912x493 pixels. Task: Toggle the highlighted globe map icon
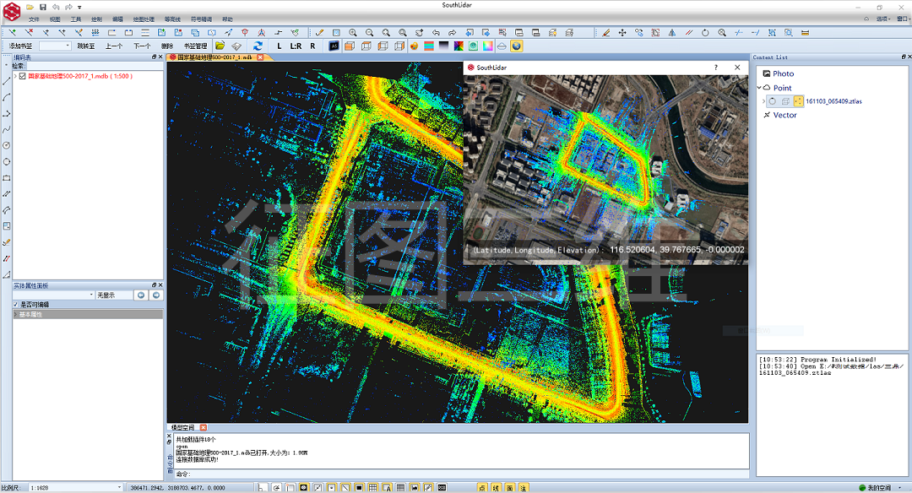pos(517,46)
